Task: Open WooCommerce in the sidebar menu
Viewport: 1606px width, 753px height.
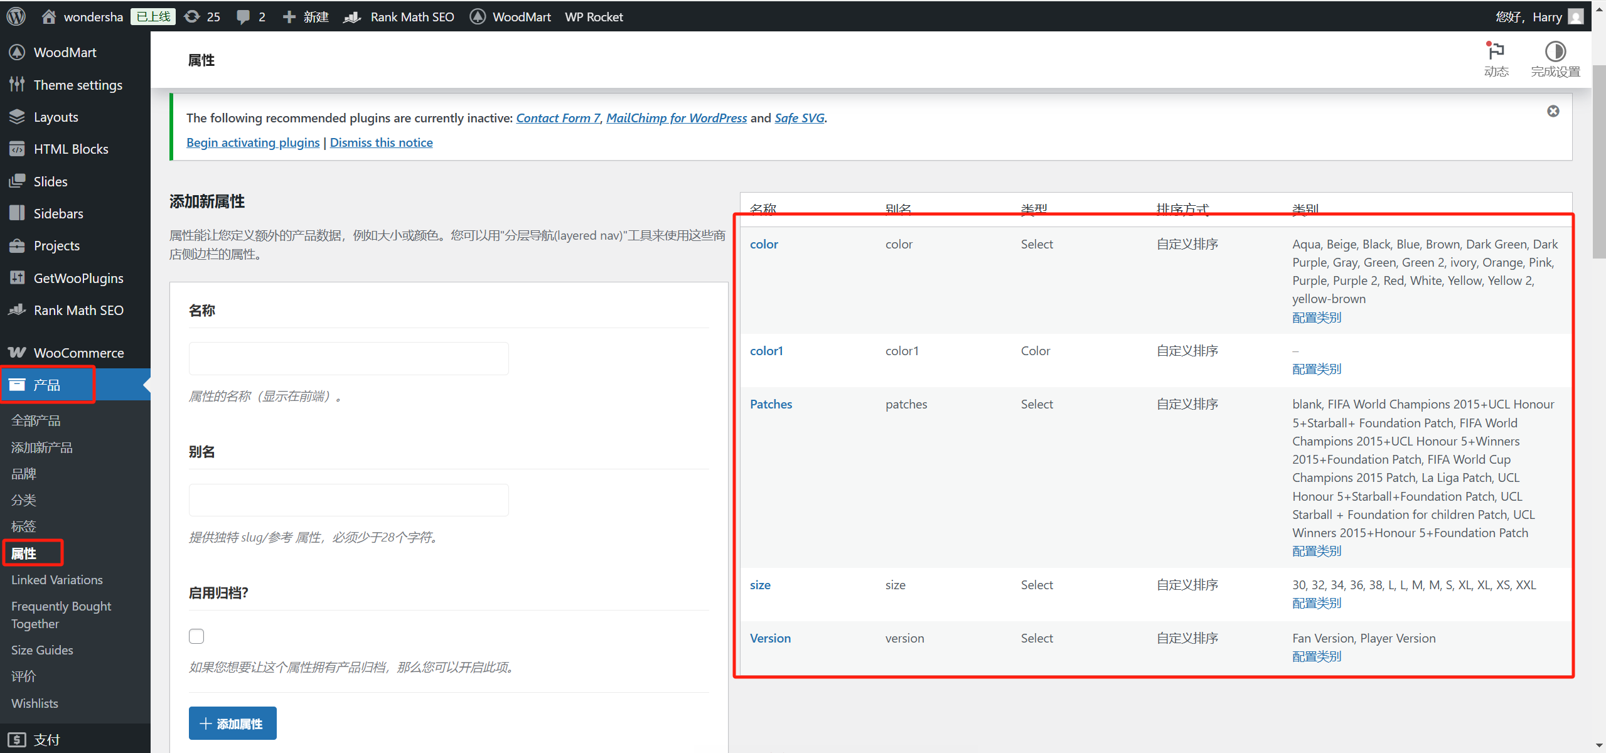Action: point(78,353)
